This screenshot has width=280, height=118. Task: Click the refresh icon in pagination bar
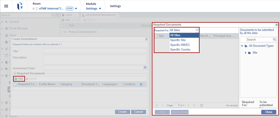coord(202,105)
